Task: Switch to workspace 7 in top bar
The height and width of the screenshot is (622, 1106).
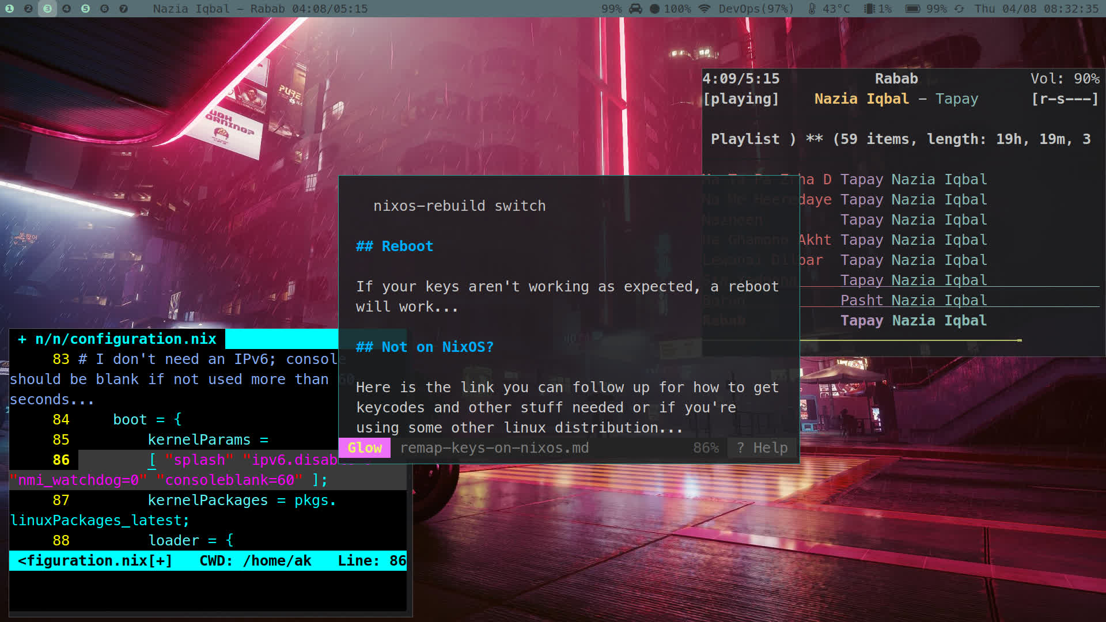Action: [x=123, y=9]
